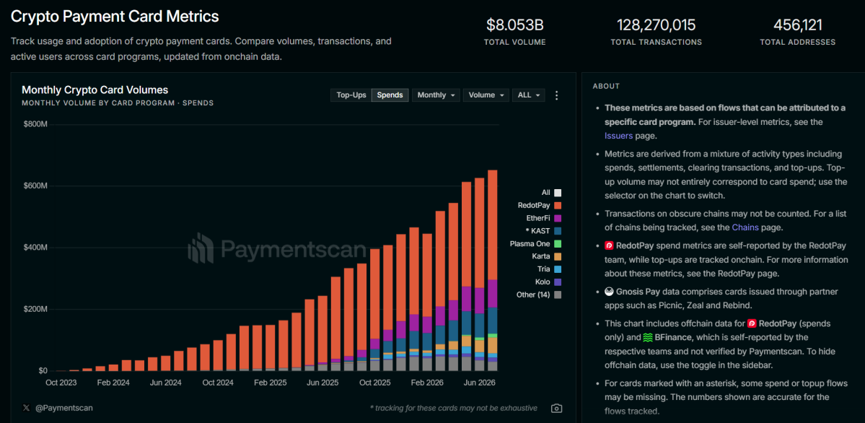Toggle the Other (14) gray legend swatch
This screenshot has width=865, height=423.
tap(558, 295)
